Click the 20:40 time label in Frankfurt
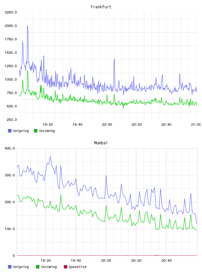This screenshot has width=202, height=272. [x=166, y=125]
